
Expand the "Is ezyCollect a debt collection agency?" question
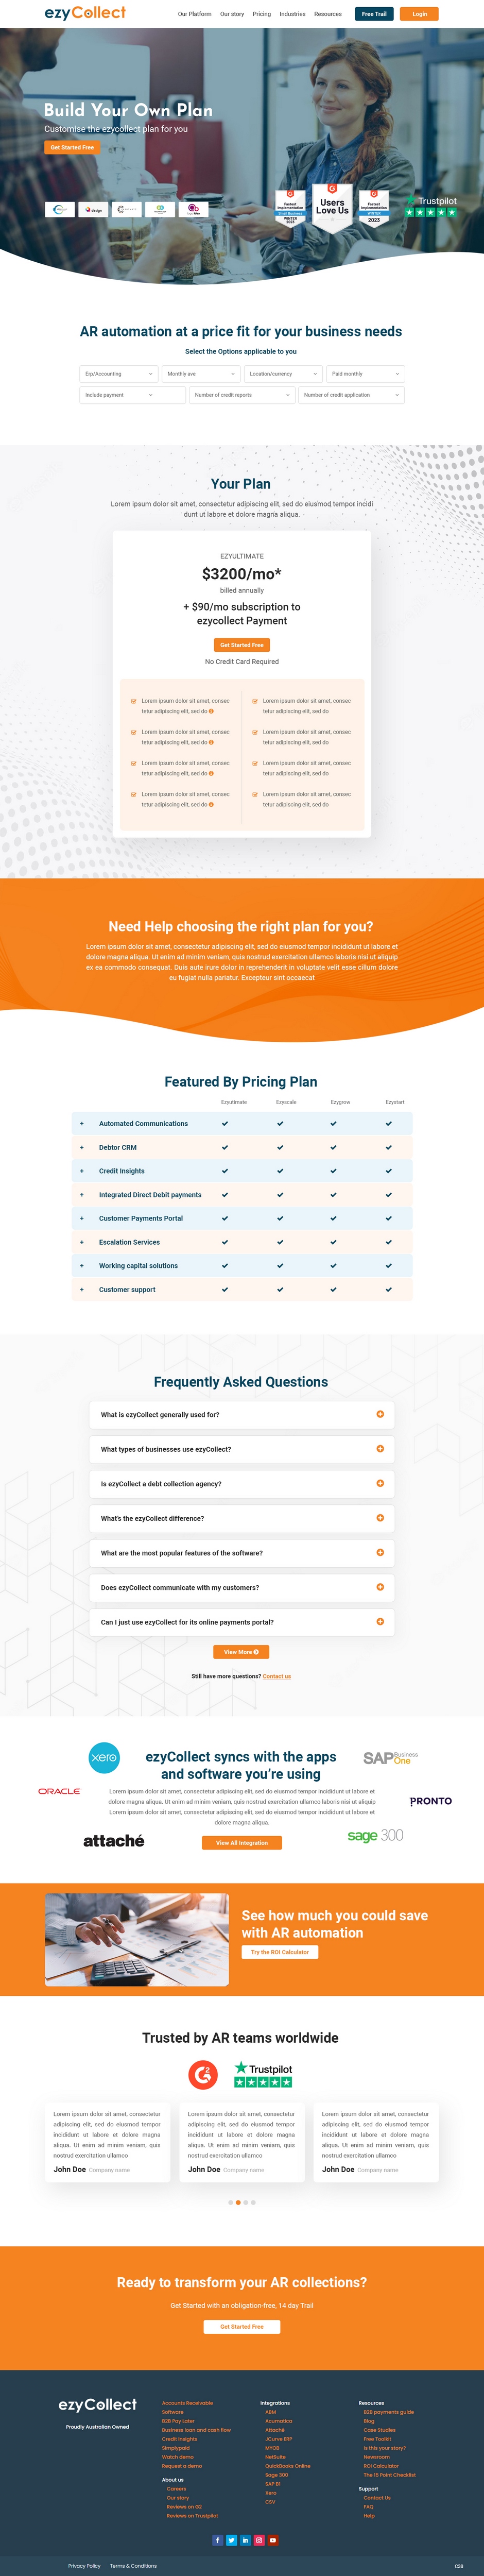(380, 1483)
